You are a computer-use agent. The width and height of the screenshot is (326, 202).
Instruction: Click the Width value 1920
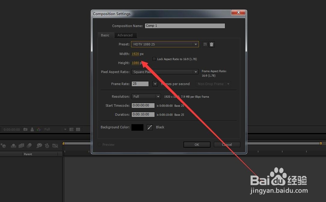(x=135, y=54)
